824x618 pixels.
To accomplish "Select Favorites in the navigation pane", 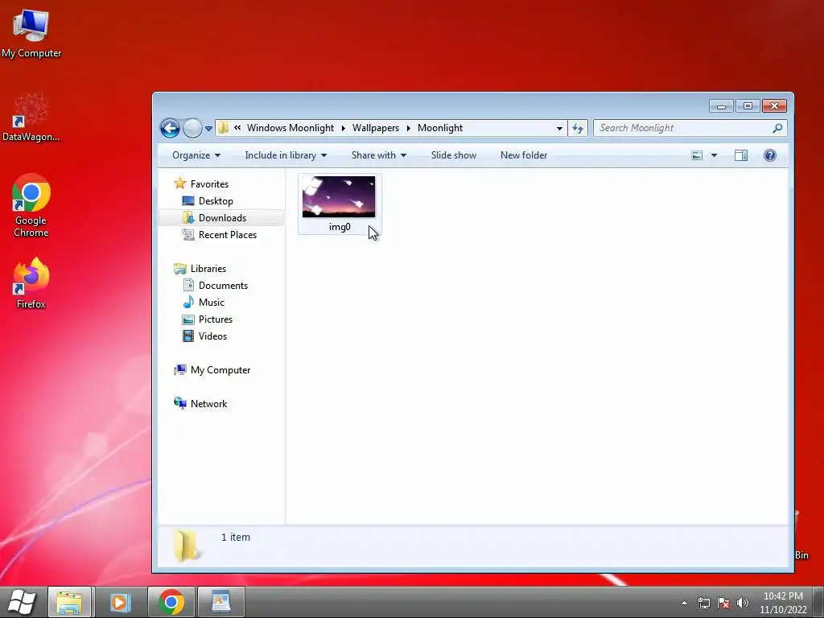I will tap(209, 184).
